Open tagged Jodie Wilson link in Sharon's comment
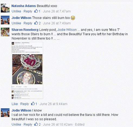Viewport: 133px width, 127px height. 67,30
